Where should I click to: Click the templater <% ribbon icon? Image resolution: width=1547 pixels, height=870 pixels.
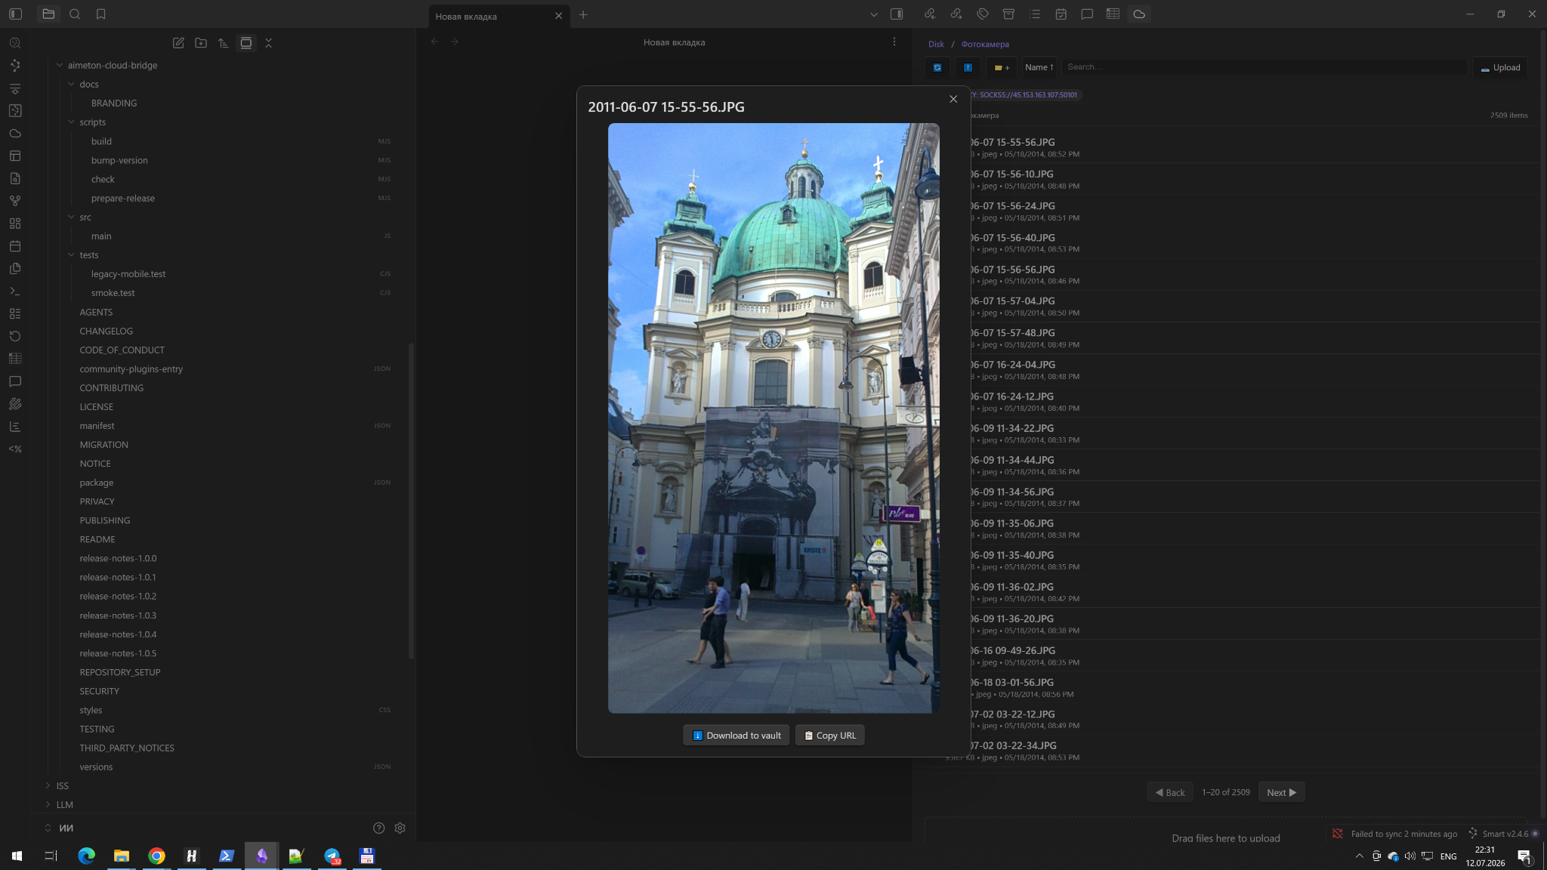point(15,449)
